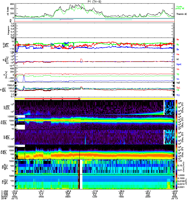189x202 pixels.
Task: Click the "ROI" panel label
Action: (x=11, y=20)
